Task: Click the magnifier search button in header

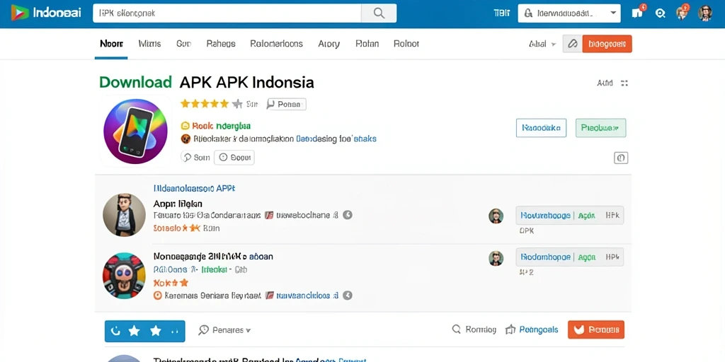Action: coord(379,13)
